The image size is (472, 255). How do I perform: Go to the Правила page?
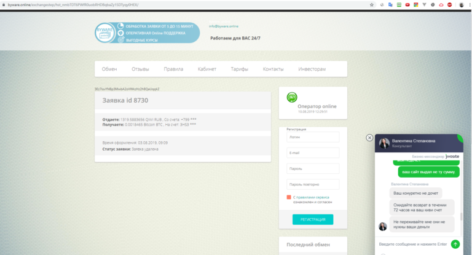[173, 69]
